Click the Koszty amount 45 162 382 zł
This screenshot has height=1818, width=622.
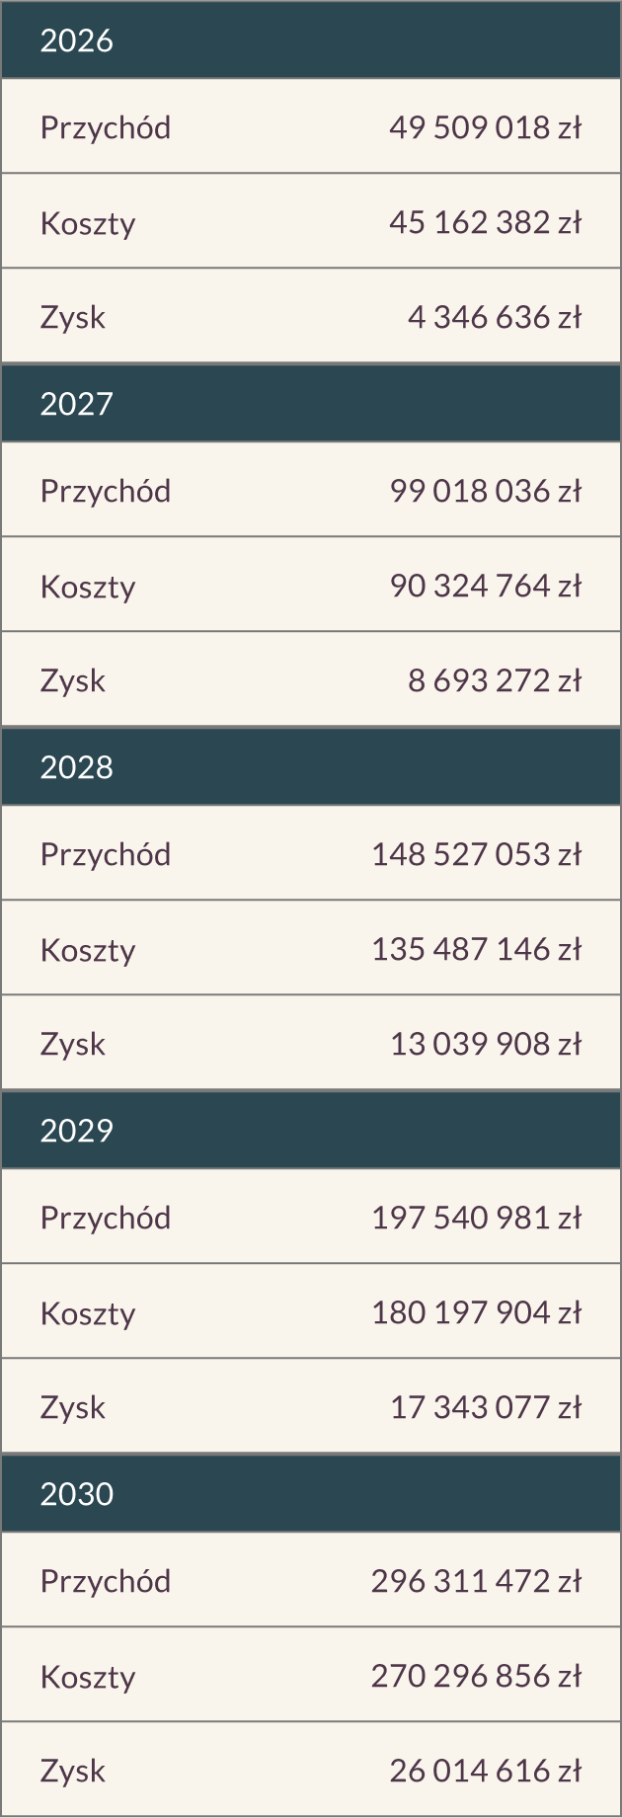point(485,222)
